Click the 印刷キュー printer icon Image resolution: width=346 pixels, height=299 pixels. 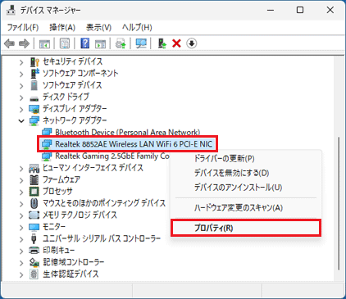(x=34, y=251)
